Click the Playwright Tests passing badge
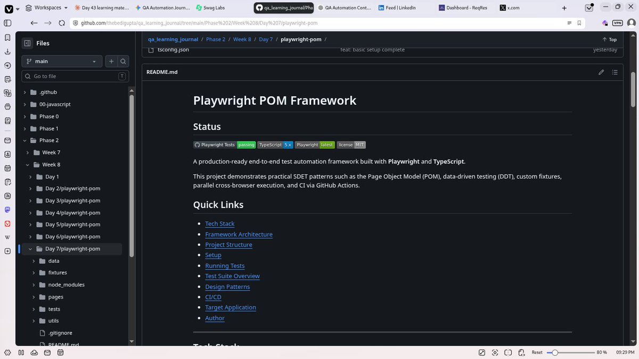 tap(224, 145)
